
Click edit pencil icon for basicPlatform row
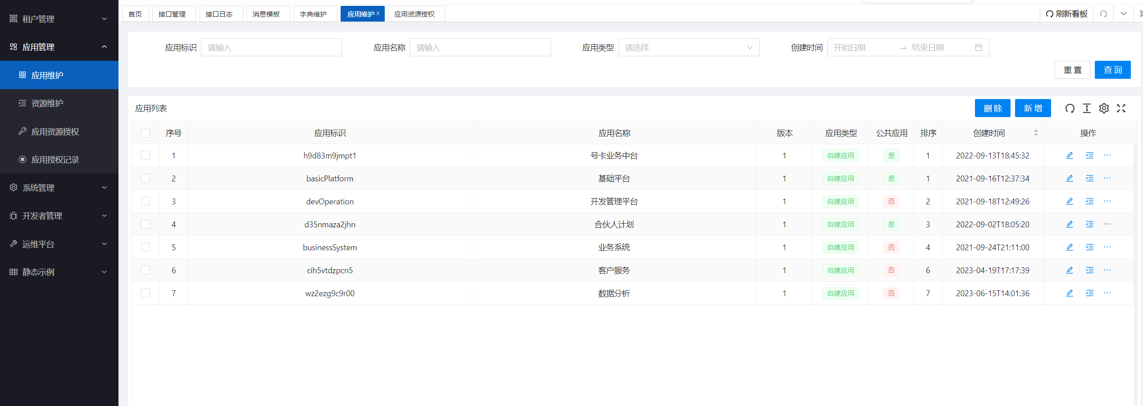(x=1070, y=178)
